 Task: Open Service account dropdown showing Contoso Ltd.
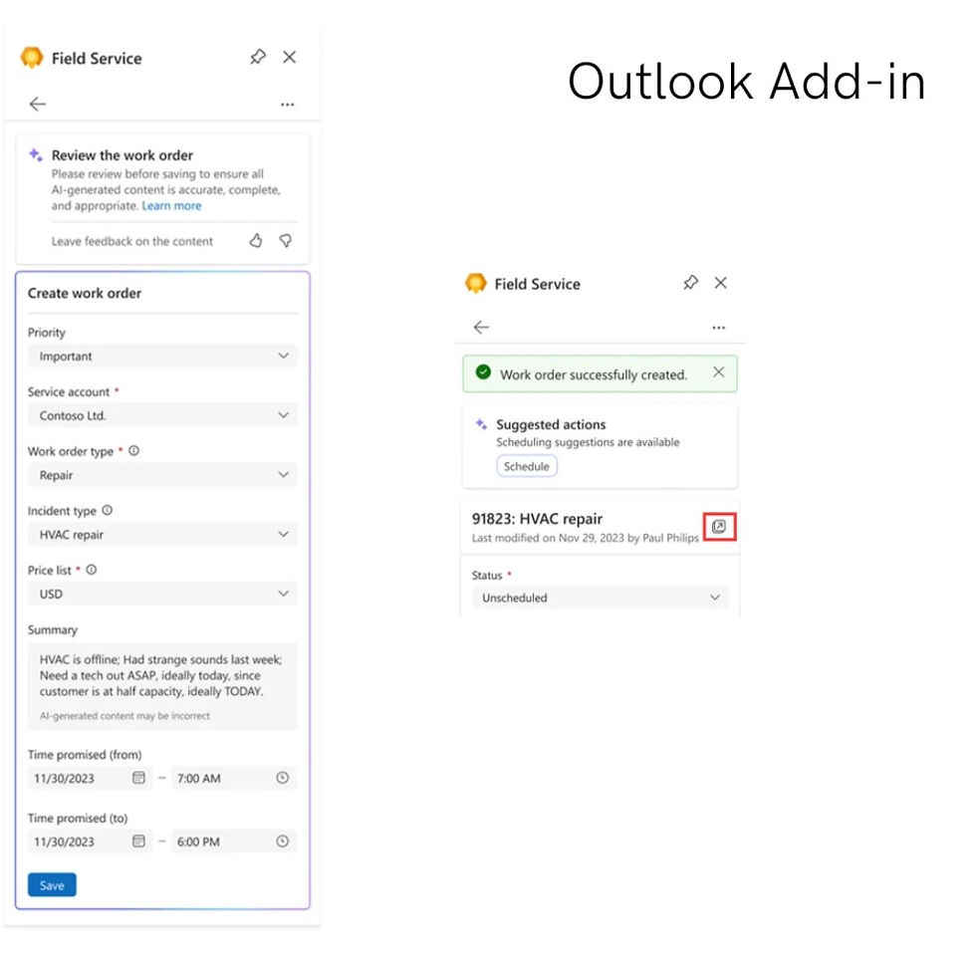(161, 415)
